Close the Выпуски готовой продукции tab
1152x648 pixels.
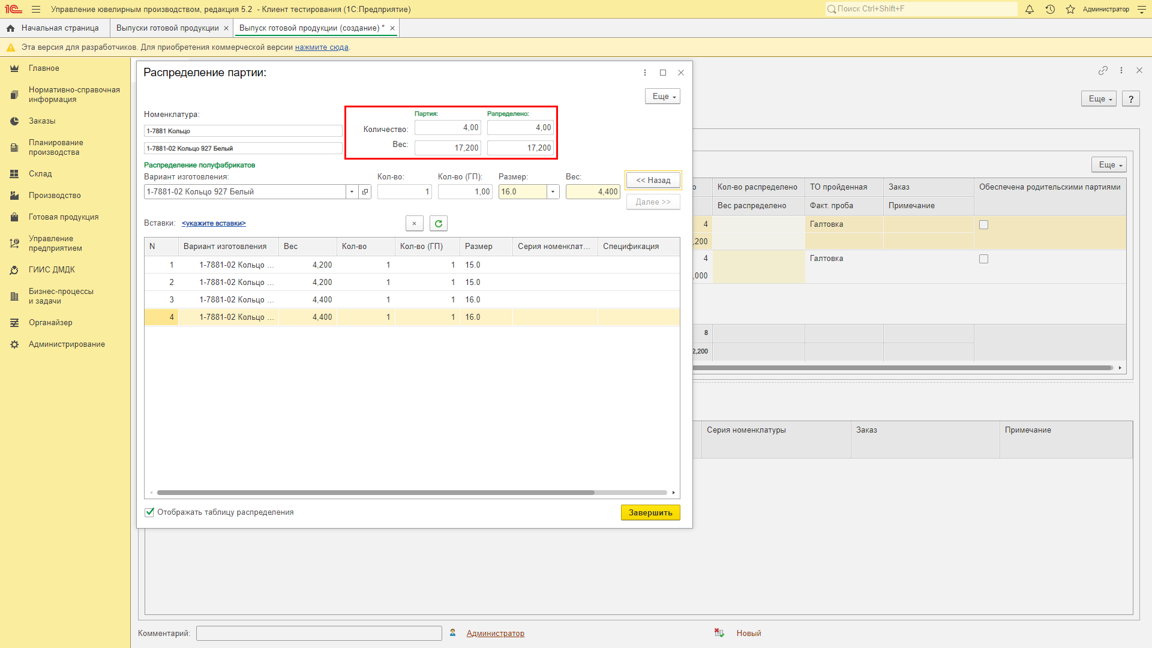226,28
